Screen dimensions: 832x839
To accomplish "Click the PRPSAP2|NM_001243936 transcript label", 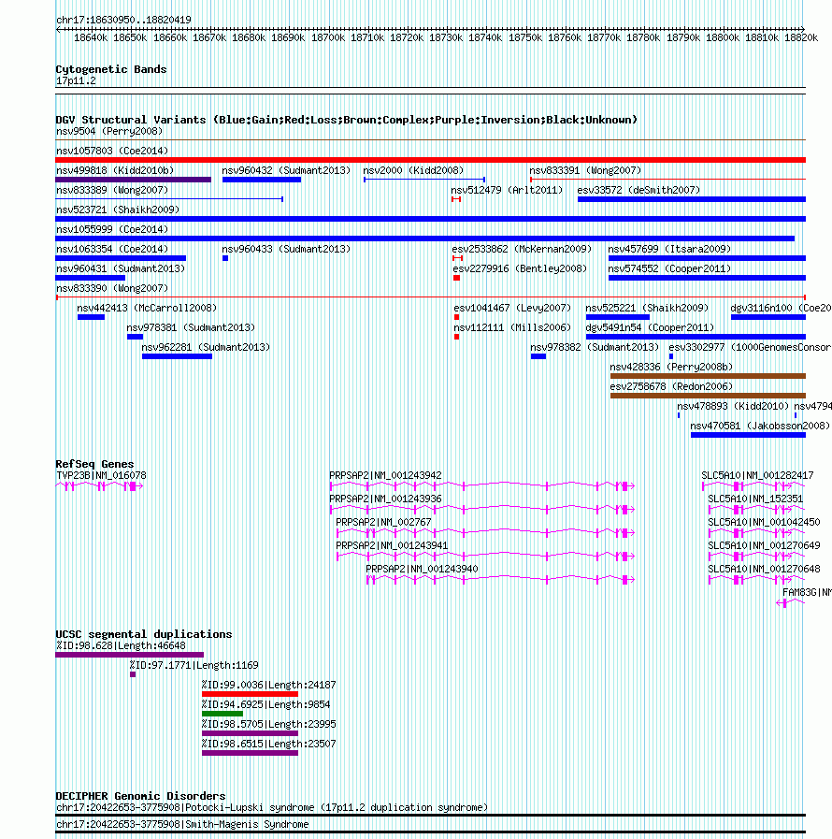I will click(385, 499).
